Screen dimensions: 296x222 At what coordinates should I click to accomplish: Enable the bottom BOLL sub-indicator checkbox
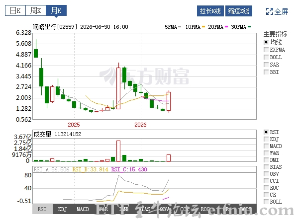pyautogui.click(x=266, y=202)
